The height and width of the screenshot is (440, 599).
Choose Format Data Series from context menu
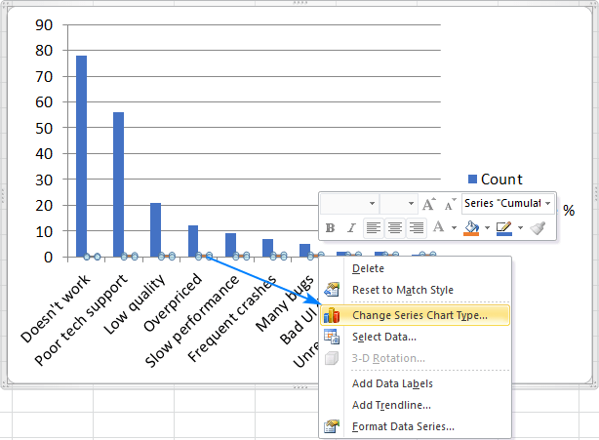pyautogui.click(x=403, y=426)
